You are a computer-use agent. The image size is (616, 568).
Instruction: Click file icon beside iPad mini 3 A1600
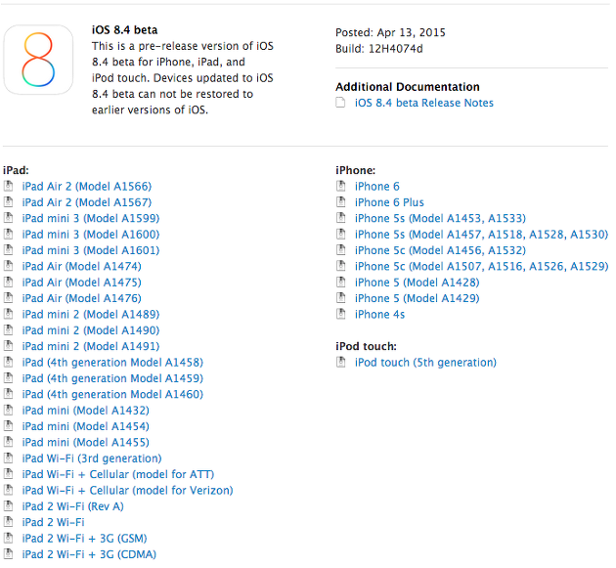[8, 234]
